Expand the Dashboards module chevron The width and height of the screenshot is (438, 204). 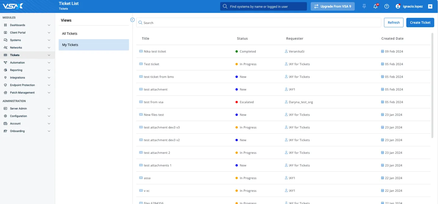(49, 25)
